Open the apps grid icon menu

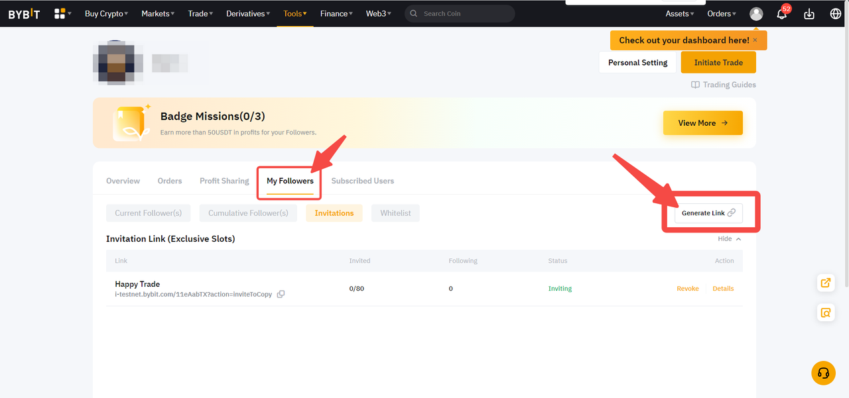pyautogui.click(x=62, y=14)
